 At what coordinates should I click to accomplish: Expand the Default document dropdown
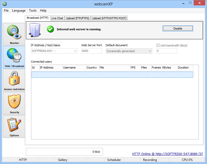(150, 51)
